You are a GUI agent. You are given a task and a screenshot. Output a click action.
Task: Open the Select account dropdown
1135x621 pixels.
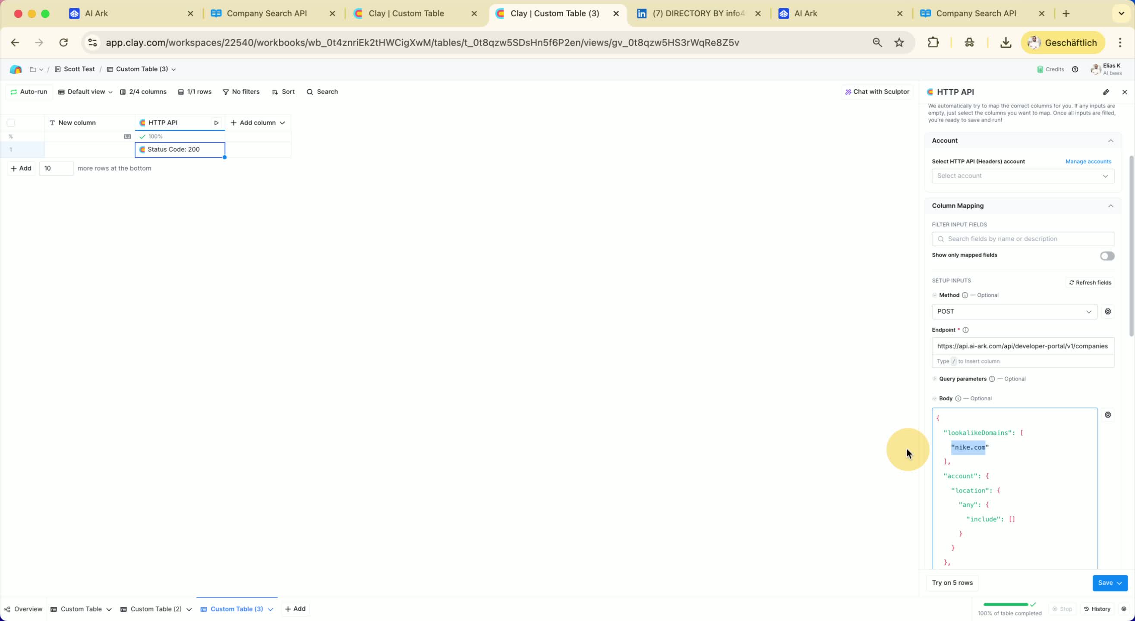[1023, 176]
